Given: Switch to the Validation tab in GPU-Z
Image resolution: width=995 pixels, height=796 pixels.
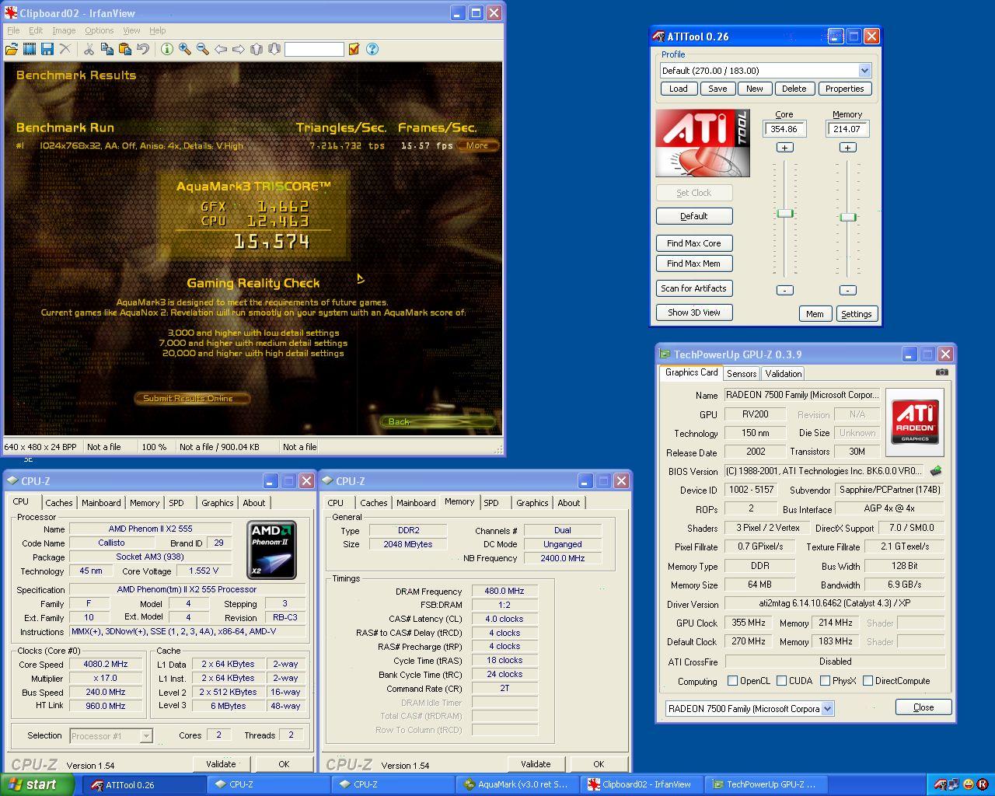Looking at the screenshot, I should 783,374.
